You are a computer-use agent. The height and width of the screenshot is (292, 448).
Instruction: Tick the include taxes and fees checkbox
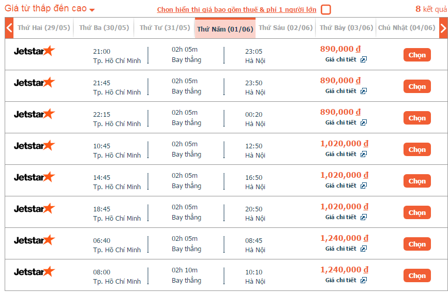click(x=325, y=10)
